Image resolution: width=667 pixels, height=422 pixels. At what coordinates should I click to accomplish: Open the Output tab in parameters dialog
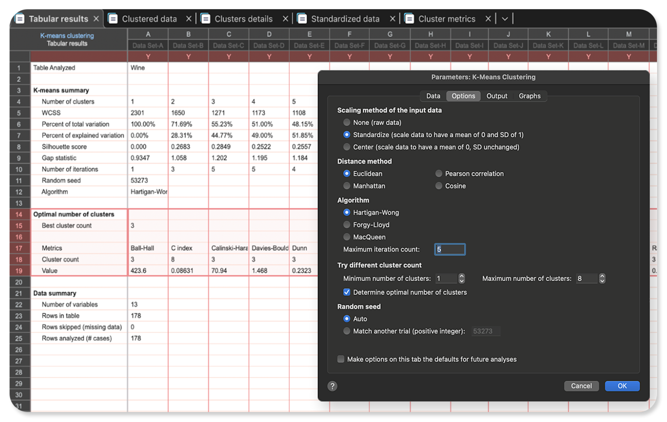pos(497,96)
